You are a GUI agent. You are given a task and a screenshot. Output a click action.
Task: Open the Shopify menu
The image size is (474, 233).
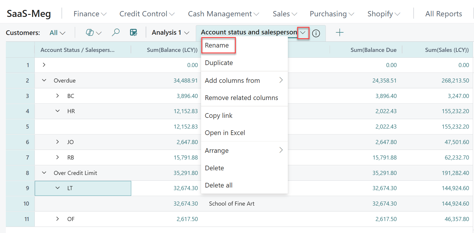click(383, 14)
